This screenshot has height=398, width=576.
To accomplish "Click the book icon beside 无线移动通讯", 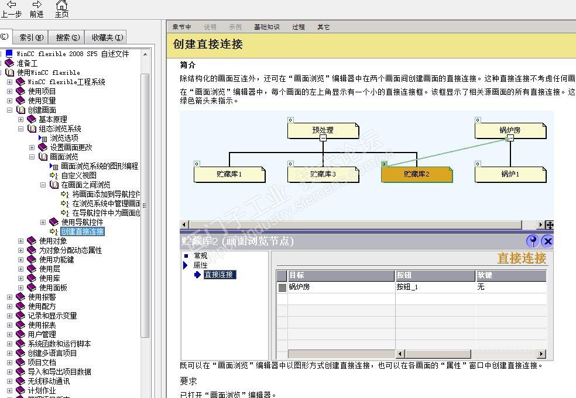I will (20, 381).
